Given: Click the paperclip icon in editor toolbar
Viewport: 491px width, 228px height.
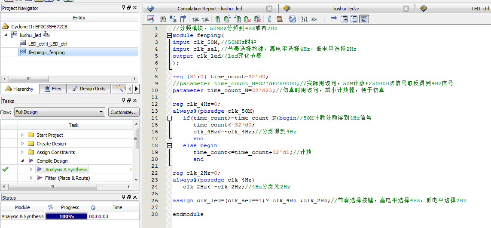Looking at the screenshot, I should 269,19.
